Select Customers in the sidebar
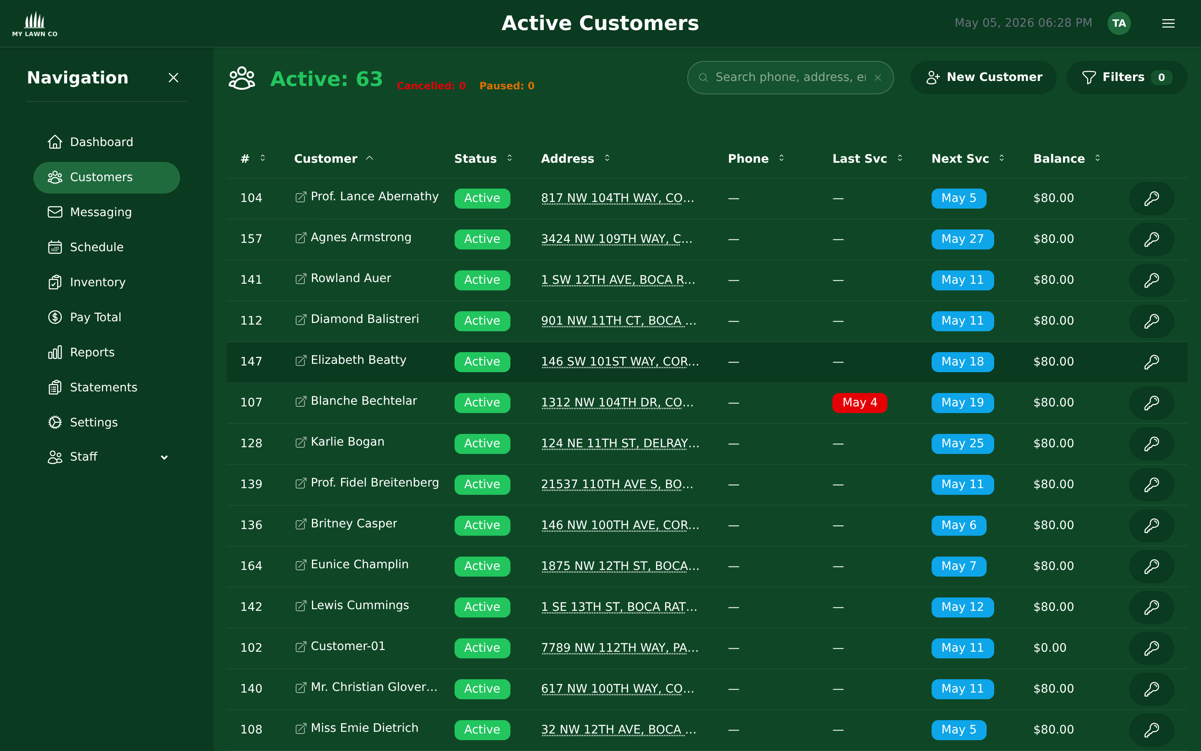Image resolution: width=1201 pixels, height=751 pixels. point(107,177)
